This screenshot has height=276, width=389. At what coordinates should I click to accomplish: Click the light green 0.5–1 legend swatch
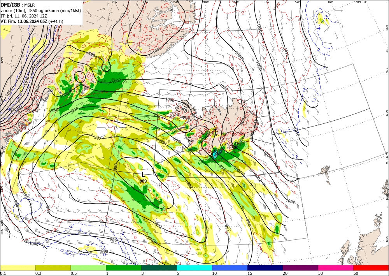pyautogui.click(x=88, y=267)
